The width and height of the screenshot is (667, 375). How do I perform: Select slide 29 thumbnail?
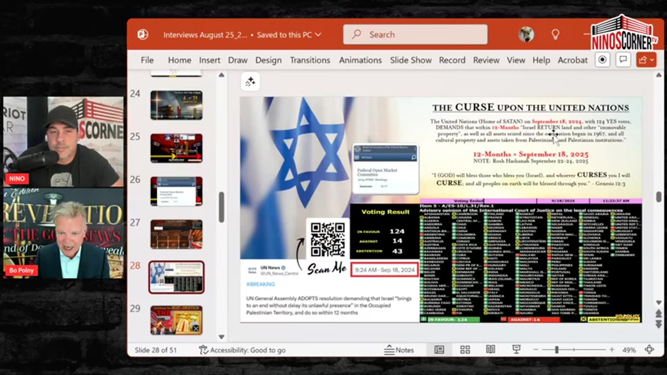(x=176, y=320)
